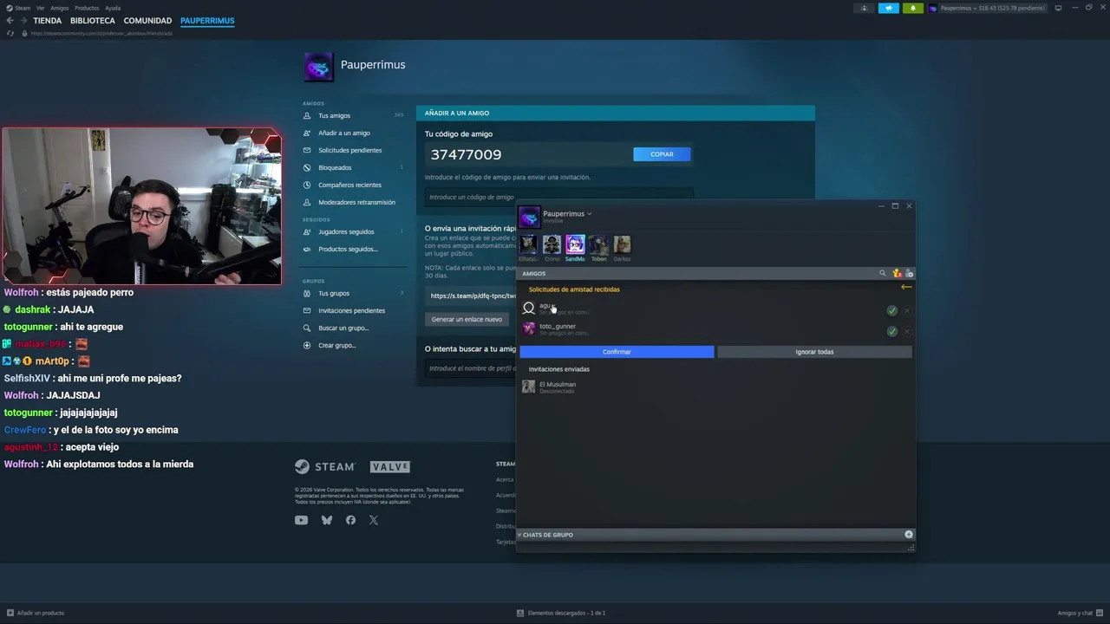The width and height of the screenshot is (1110, 624).
Task: Go forward with the browser forward arrow
Action: (23, 21)
